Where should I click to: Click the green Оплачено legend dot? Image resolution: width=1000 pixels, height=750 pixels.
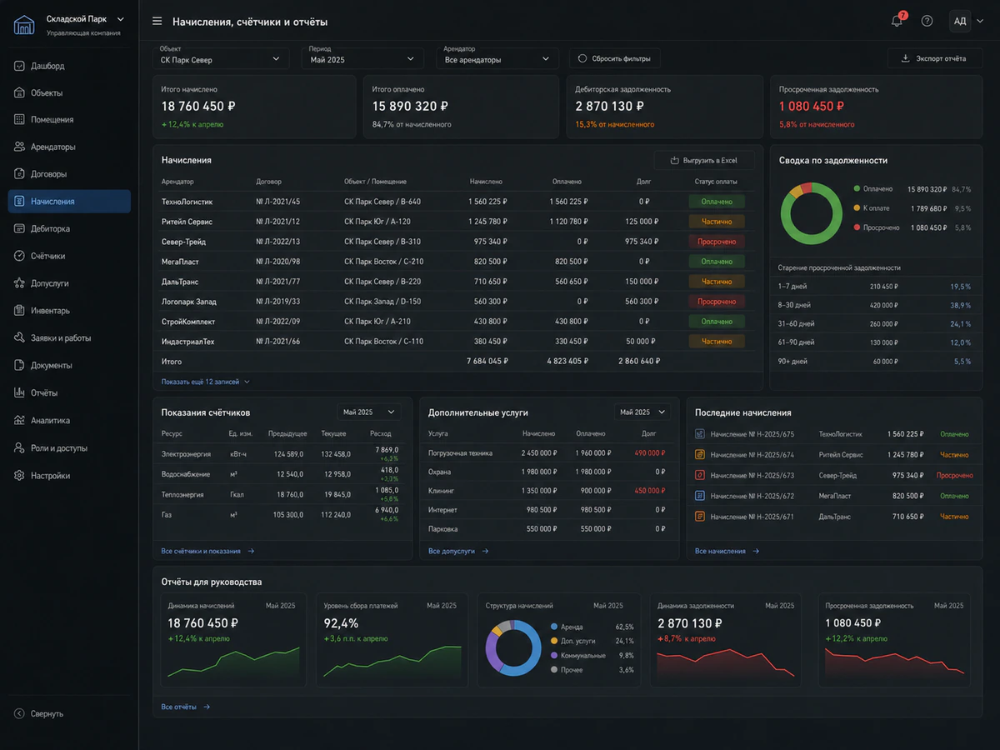(857, 189)
